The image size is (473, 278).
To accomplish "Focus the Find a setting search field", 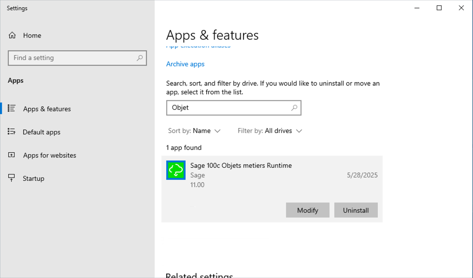I will coord(72,58).
